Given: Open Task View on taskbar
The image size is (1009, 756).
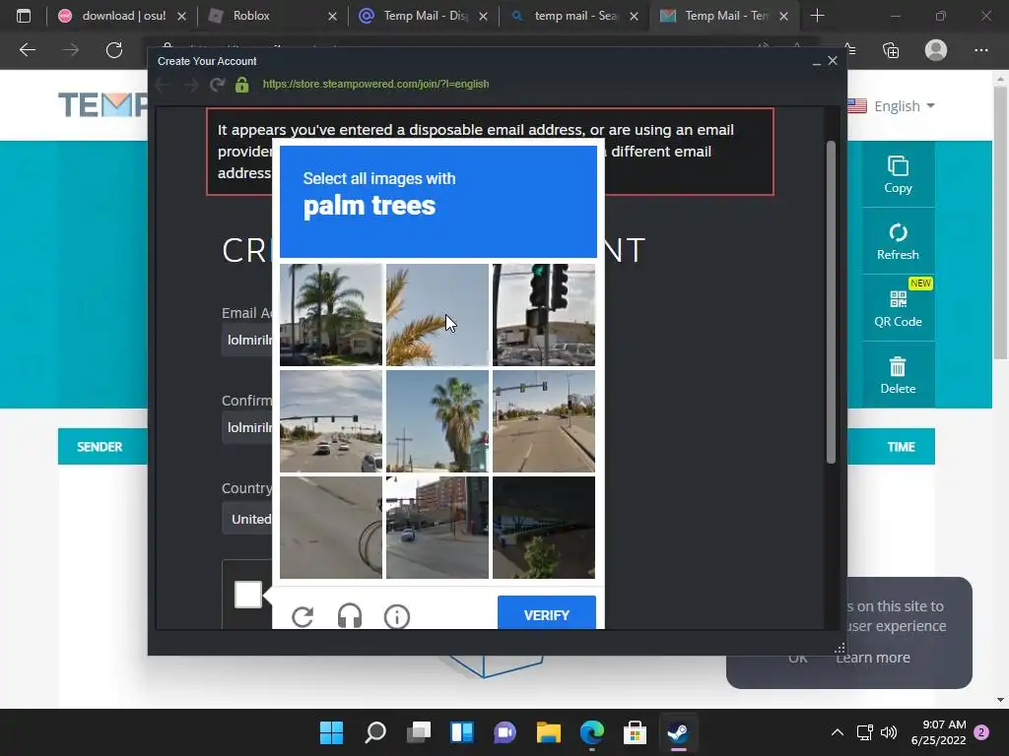Looking at the screenshot, I should 419,732.
